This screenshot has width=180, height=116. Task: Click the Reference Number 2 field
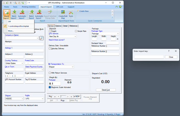click(x=105, y=54)
